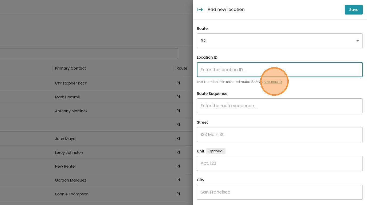
Task: Focus the Route Sequence input field
Action: point(280,106)
